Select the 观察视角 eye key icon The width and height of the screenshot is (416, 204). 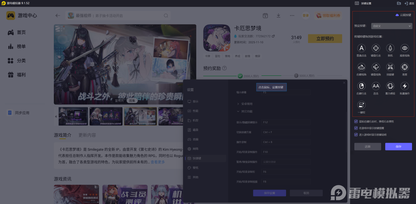coord(405,49)
